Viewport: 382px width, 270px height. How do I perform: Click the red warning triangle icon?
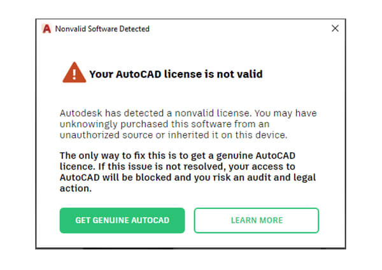[x=74, y=74]
